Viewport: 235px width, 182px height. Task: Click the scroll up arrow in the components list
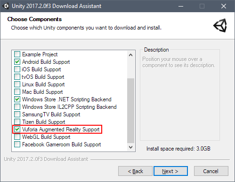pyautogui.click(x=130, y=55)
